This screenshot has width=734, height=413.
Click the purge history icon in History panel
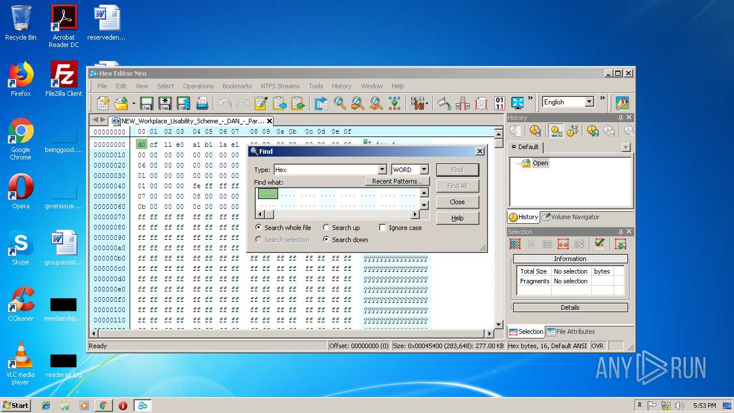[536, 131]
